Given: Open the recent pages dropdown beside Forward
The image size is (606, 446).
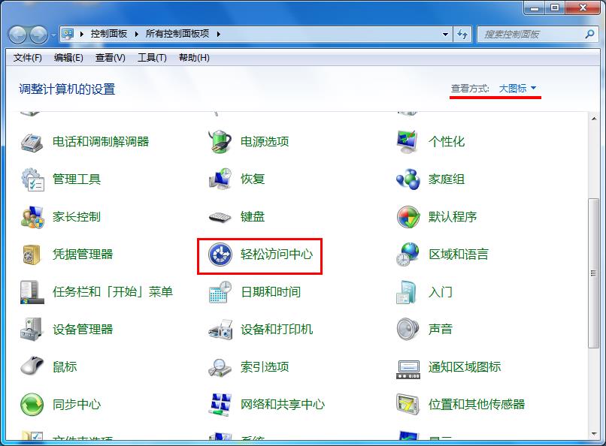Looking at the screenshot, I should pyautogui.click(x=53, y=35).
